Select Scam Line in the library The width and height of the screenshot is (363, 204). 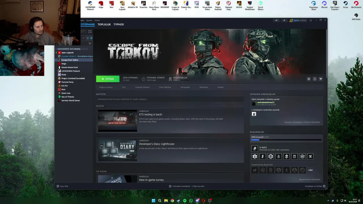(x=66, y=93)
